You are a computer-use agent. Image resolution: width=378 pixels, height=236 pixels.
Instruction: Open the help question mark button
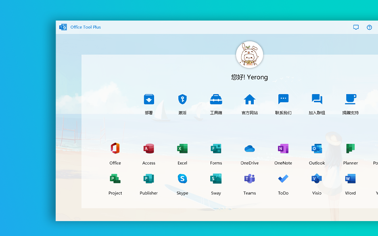click(369, 27)
